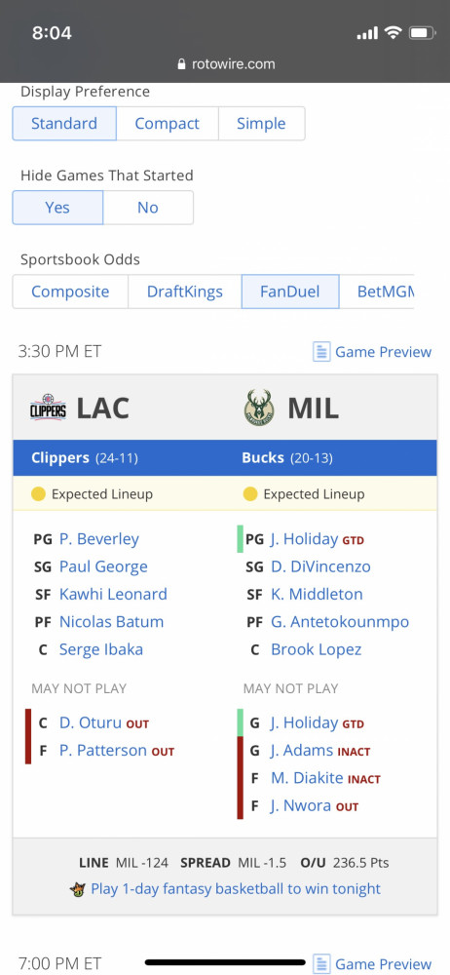Tap the Clippers team logo
The width and height of the screenshot is (450, 975).
[48, 408]
